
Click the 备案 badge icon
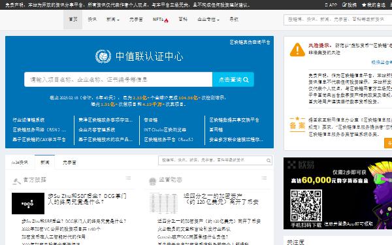point(297,123)
